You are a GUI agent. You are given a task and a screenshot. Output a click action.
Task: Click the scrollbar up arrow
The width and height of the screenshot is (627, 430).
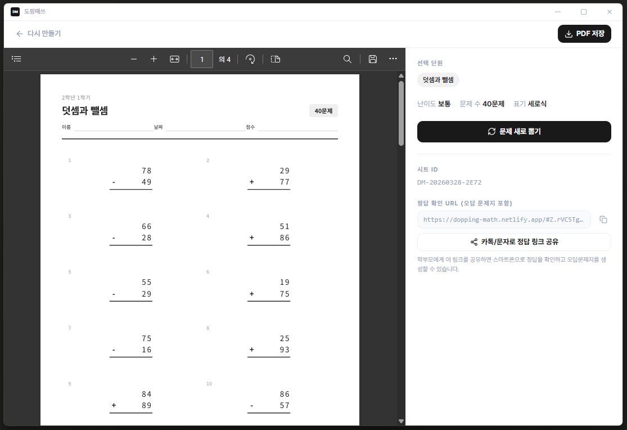click(x=401, y=75)
